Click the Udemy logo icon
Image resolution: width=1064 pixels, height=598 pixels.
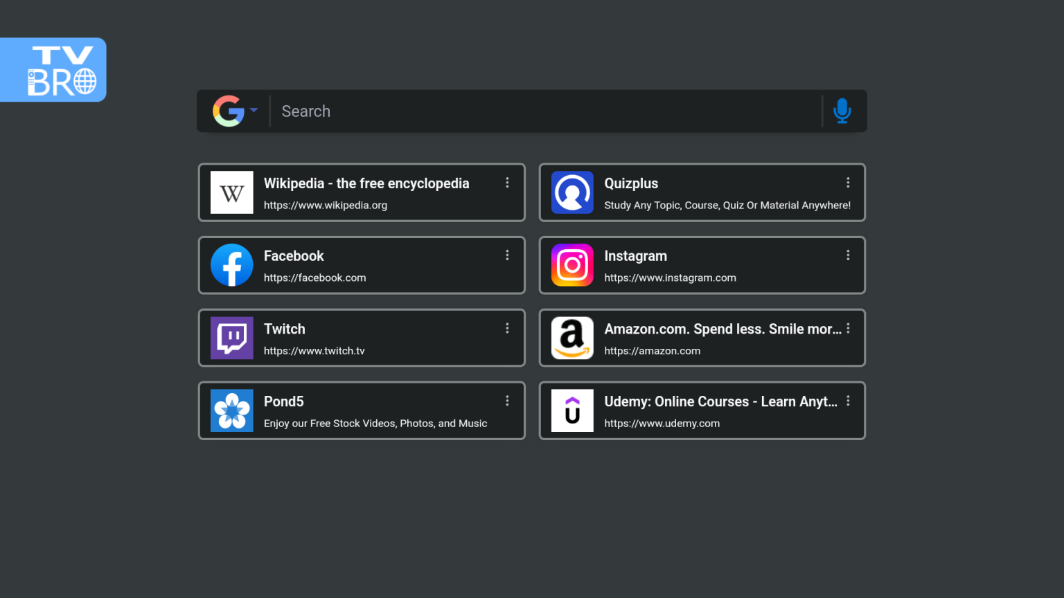[572, 410]
